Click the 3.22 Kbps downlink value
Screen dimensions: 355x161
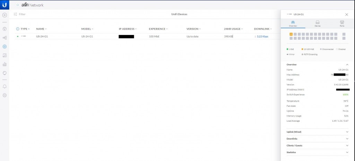click(x=262, y=36)
